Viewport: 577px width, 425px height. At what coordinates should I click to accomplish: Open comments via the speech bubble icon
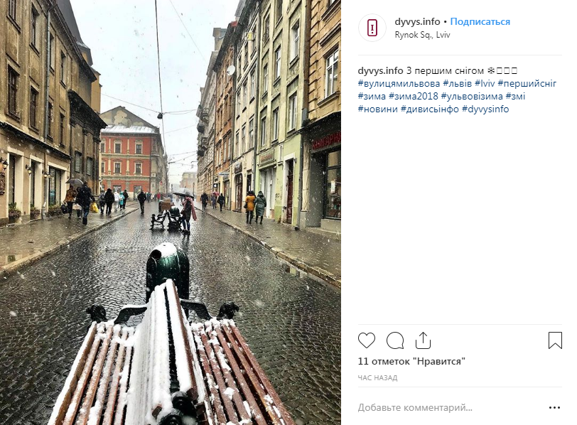coord(395,340)
